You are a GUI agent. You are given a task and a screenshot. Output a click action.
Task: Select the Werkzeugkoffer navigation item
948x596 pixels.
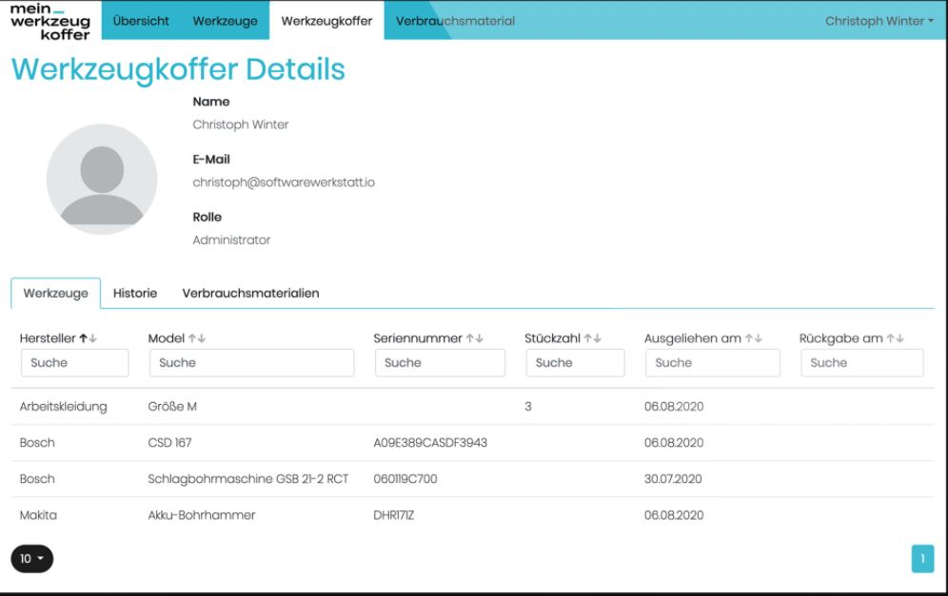click(326, 21)
